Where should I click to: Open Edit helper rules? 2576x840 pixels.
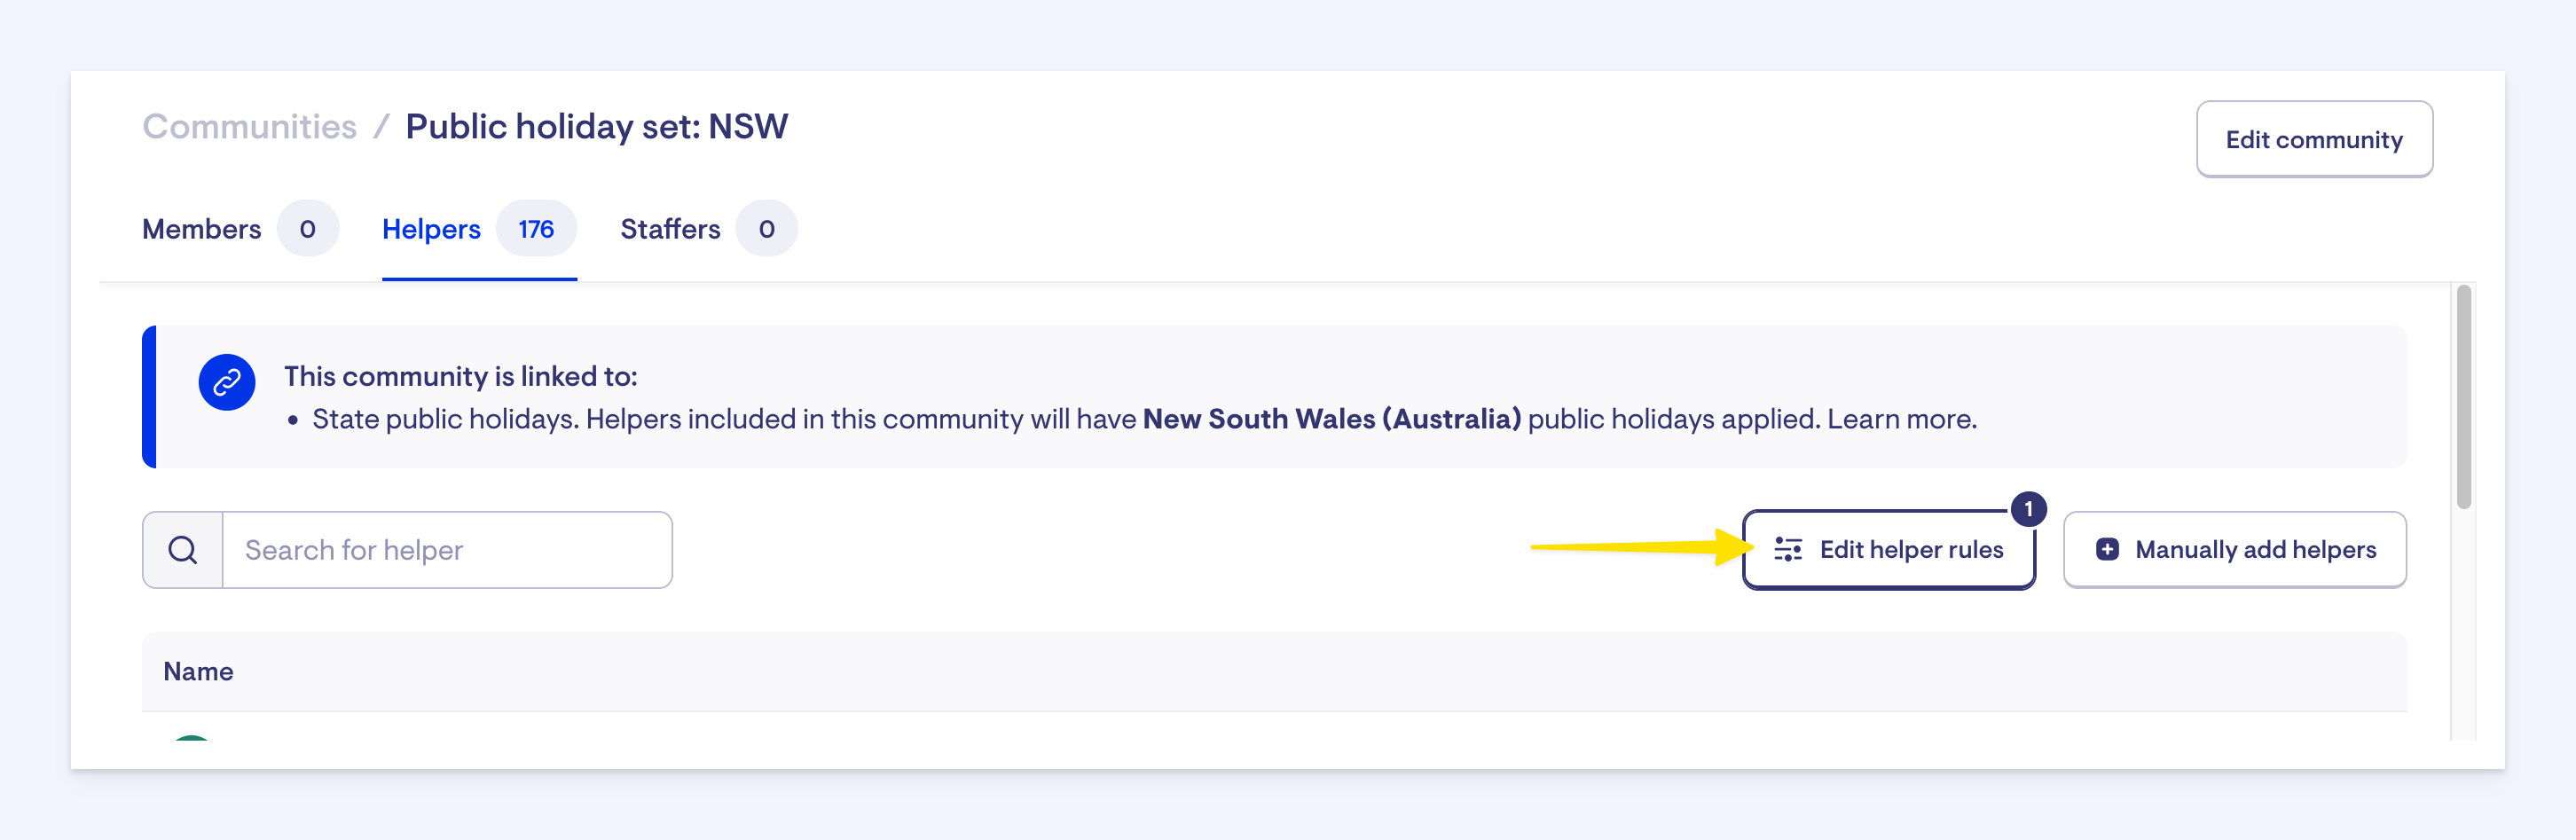click(x=1910, y=550)
